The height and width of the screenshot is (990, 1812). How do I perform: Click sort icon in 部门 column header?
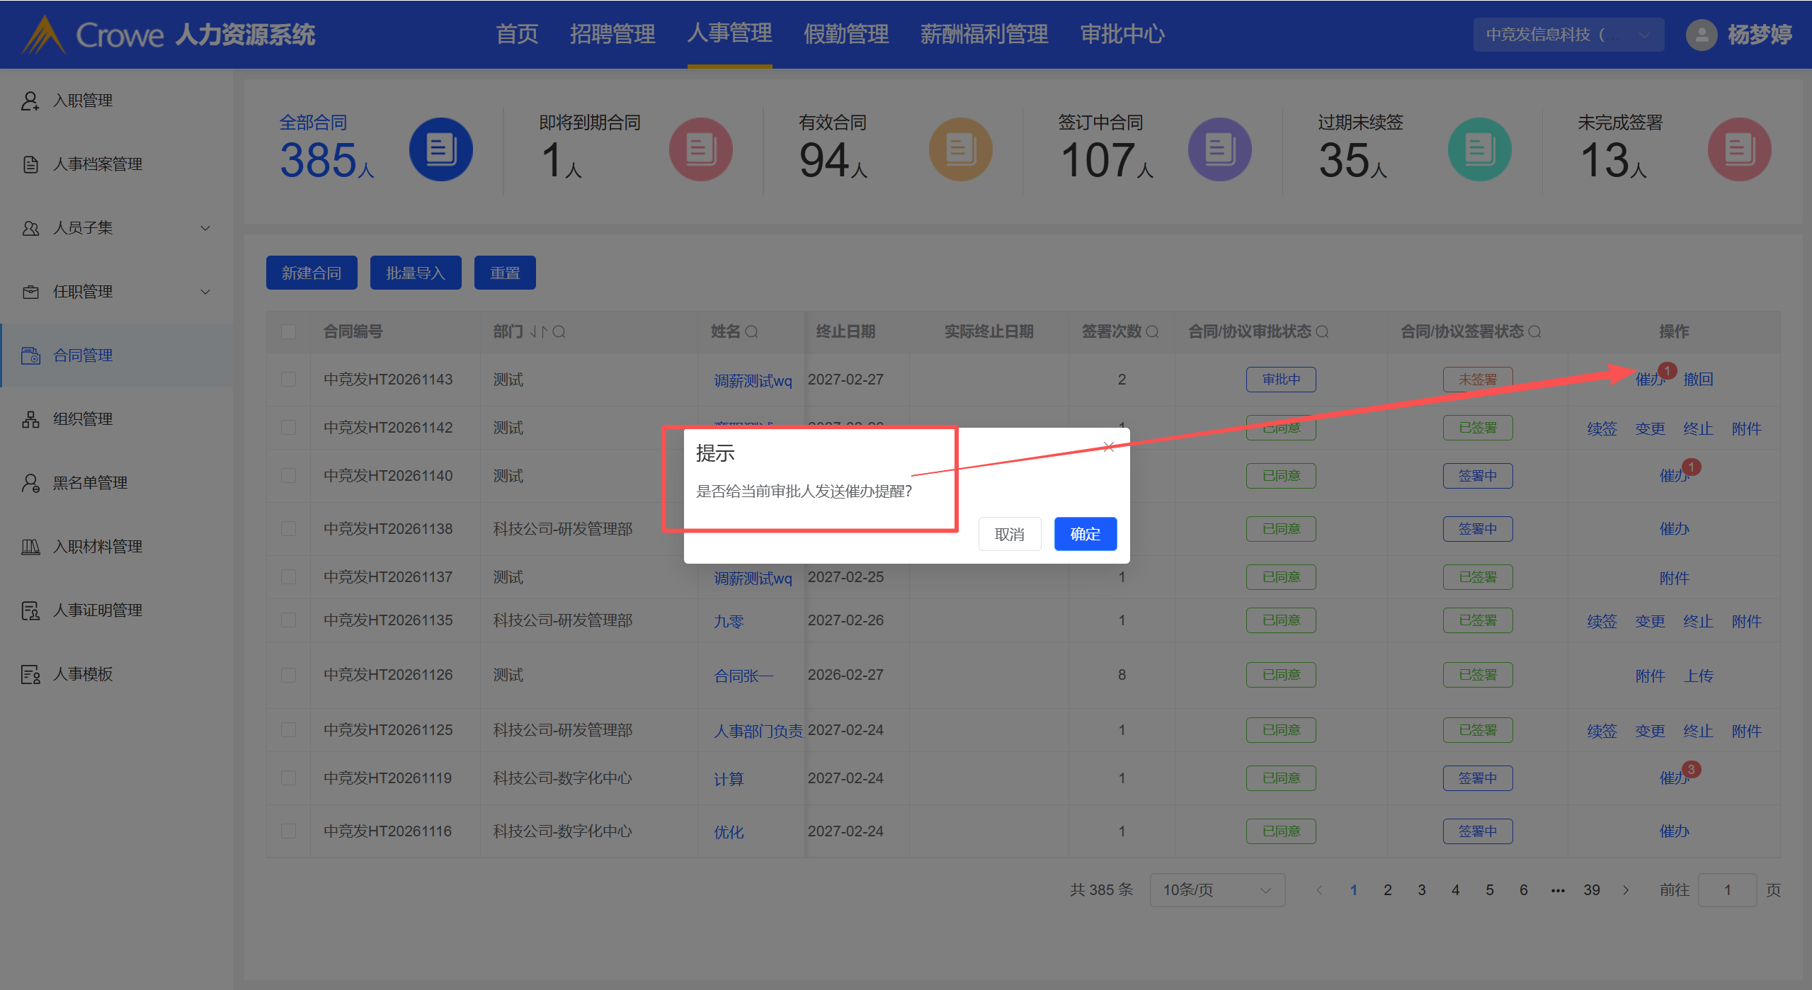(x=539, y=331)
